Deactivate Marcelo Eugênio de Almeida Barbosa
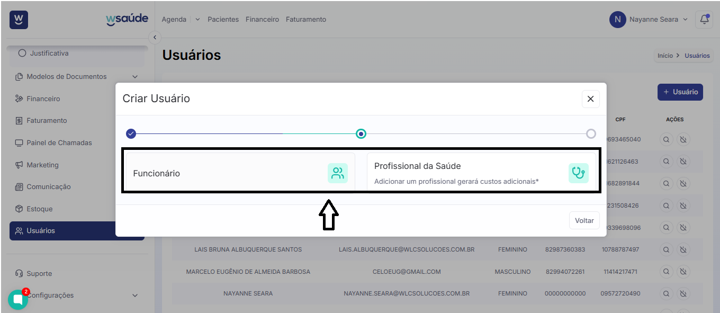 coord(683,272)
